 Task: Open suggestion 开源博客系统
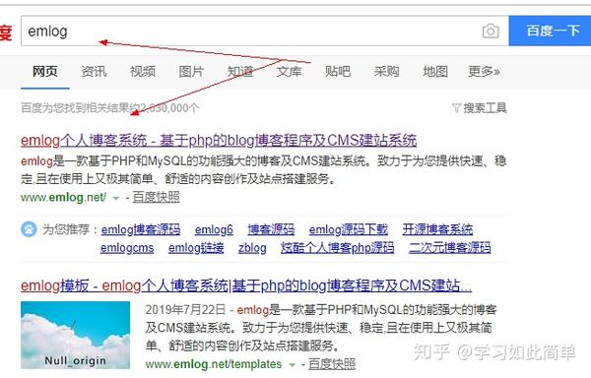(x=437, y=229)
